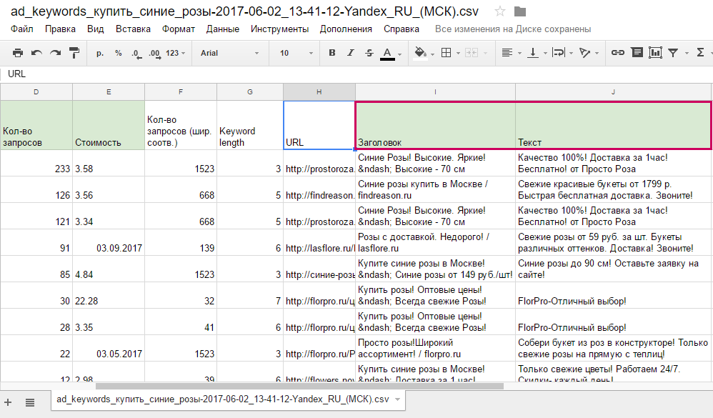Toggle italic text formatting
The width and height of the screenshot is (713, 418).
coord(350,53)
